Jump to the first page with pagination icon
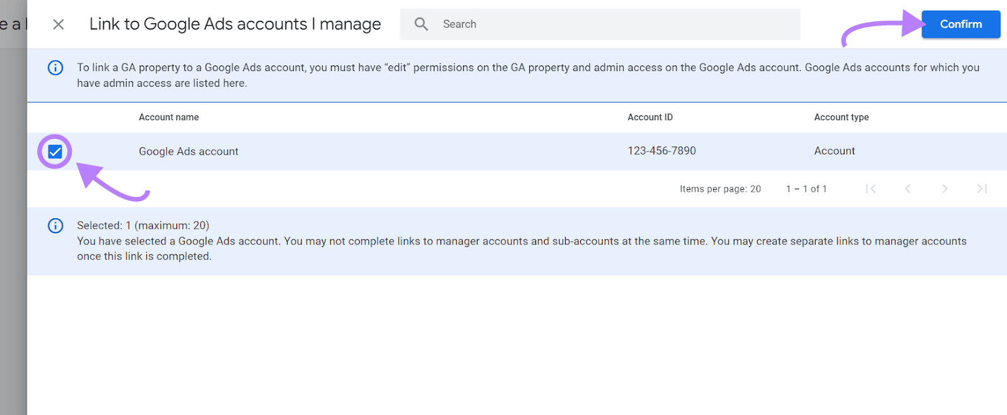1007x415 pixels. pyautogui.click(x=870, y=189)
